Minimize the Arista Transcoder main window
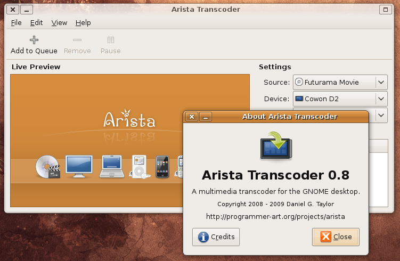 [x=27, y=10]
